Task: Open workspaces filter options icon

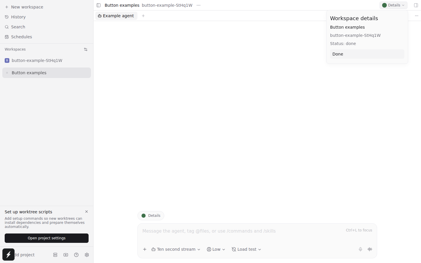Action: pos(86,49)
